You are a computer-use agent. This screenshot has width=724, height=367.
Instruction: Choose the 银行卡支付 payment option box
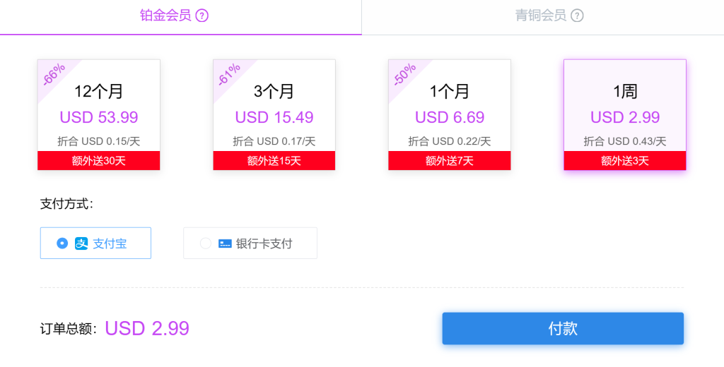point(250,243)
